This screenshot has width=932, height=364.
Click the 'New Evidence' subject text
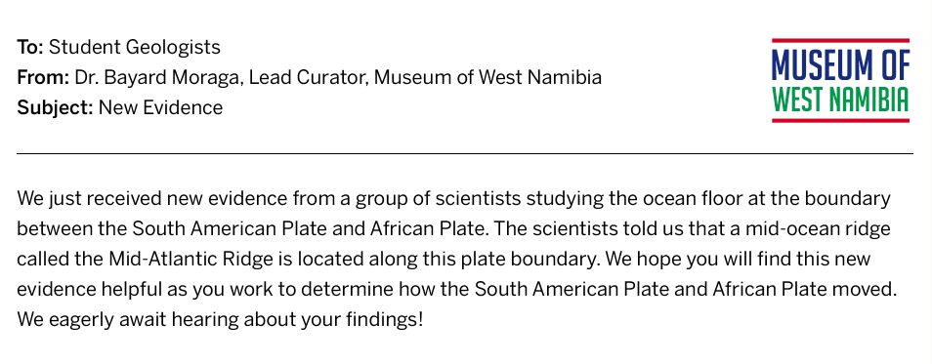click(x=160, y=107)
